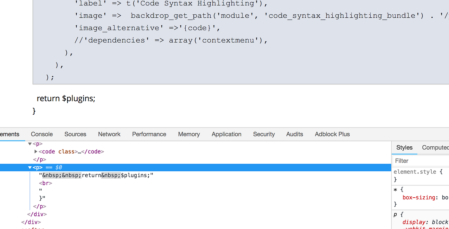449x229 pixels.
Task: Open the Sources panel
Action: (x=75, y=134)
